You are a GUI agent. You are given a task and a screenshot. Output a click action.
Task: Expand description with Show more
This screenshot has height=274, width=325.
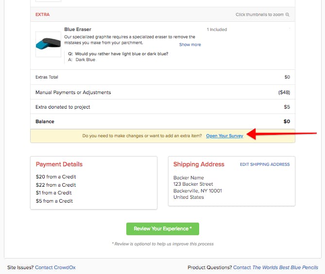(x=190, y=45)
